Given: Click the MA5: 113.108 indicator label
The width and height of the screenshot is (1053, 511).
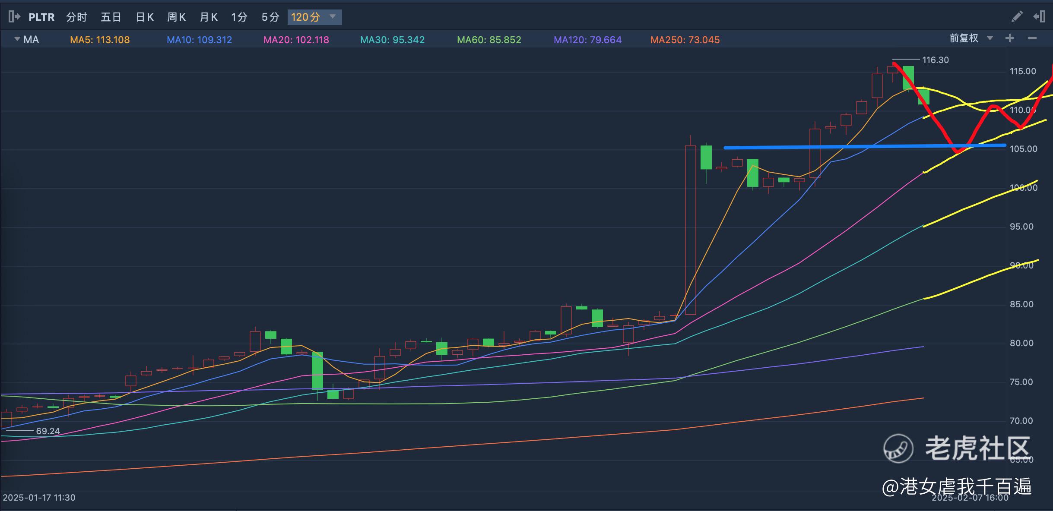Looking at the screenshot, I should coord(100,40).
